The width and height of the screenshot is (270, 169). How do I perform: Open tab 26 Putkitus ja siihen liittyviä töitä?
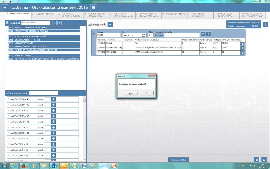tap(97, 15)
